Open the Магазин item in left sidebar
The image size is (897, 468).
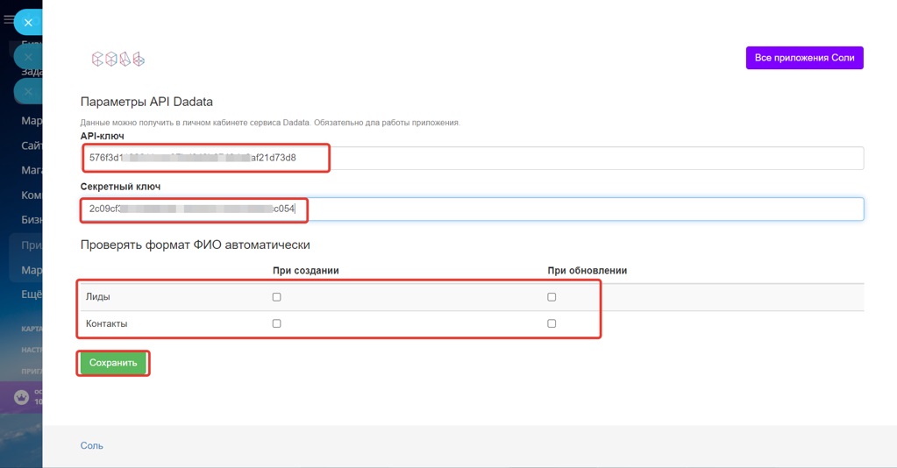click(x=32, y=170)
